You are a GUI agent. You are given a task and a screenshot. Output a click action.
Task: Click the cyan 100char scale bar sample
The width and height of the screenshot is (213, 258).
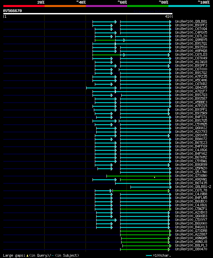tap(149, 256)
